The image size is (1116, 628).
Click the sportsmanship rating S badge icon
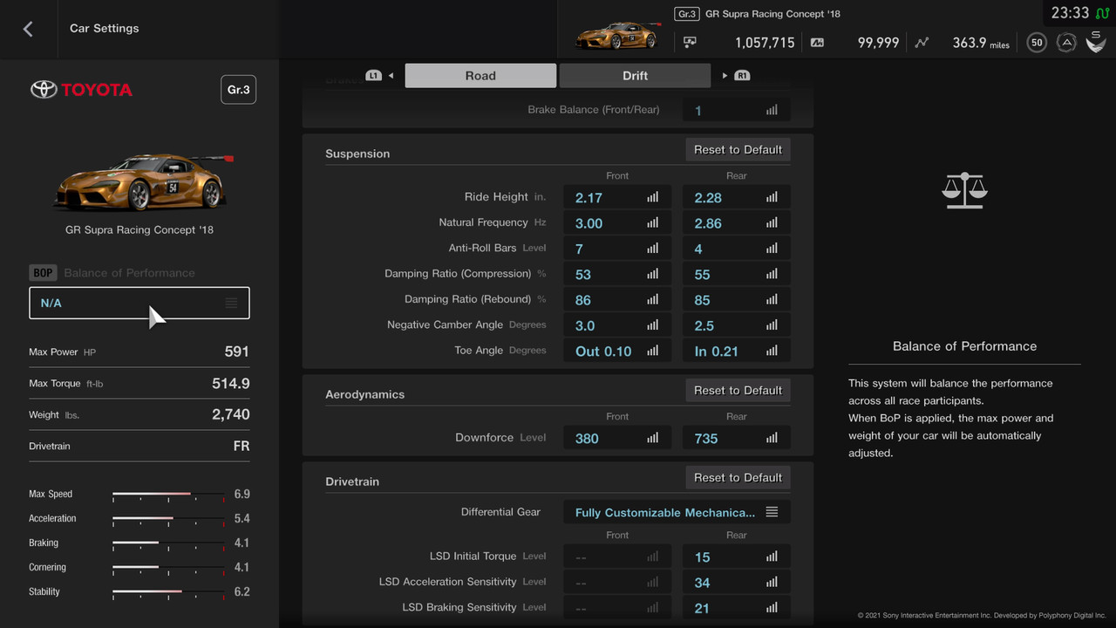1096,41
